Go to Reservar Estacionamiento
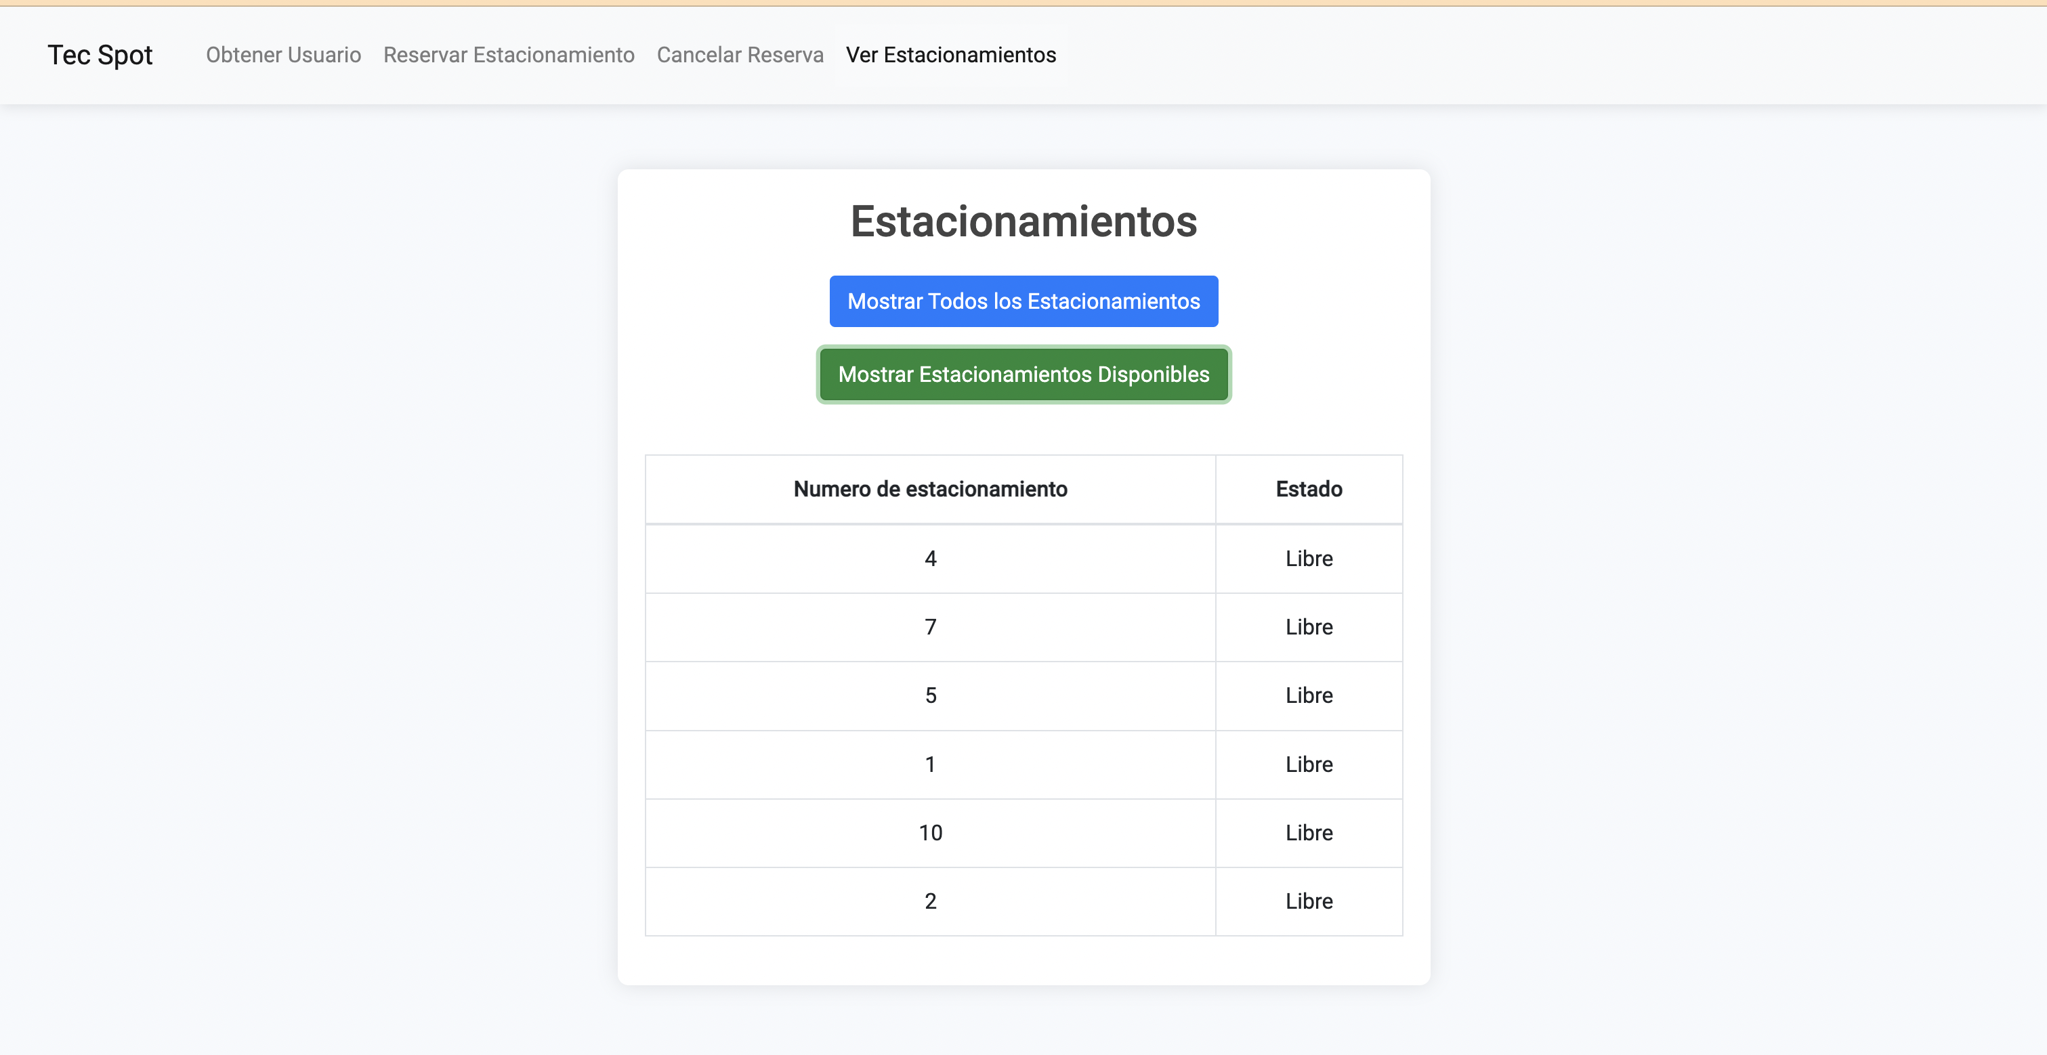The width and height of the screenshot is (2047, 1055). click(x=509, y=55)
